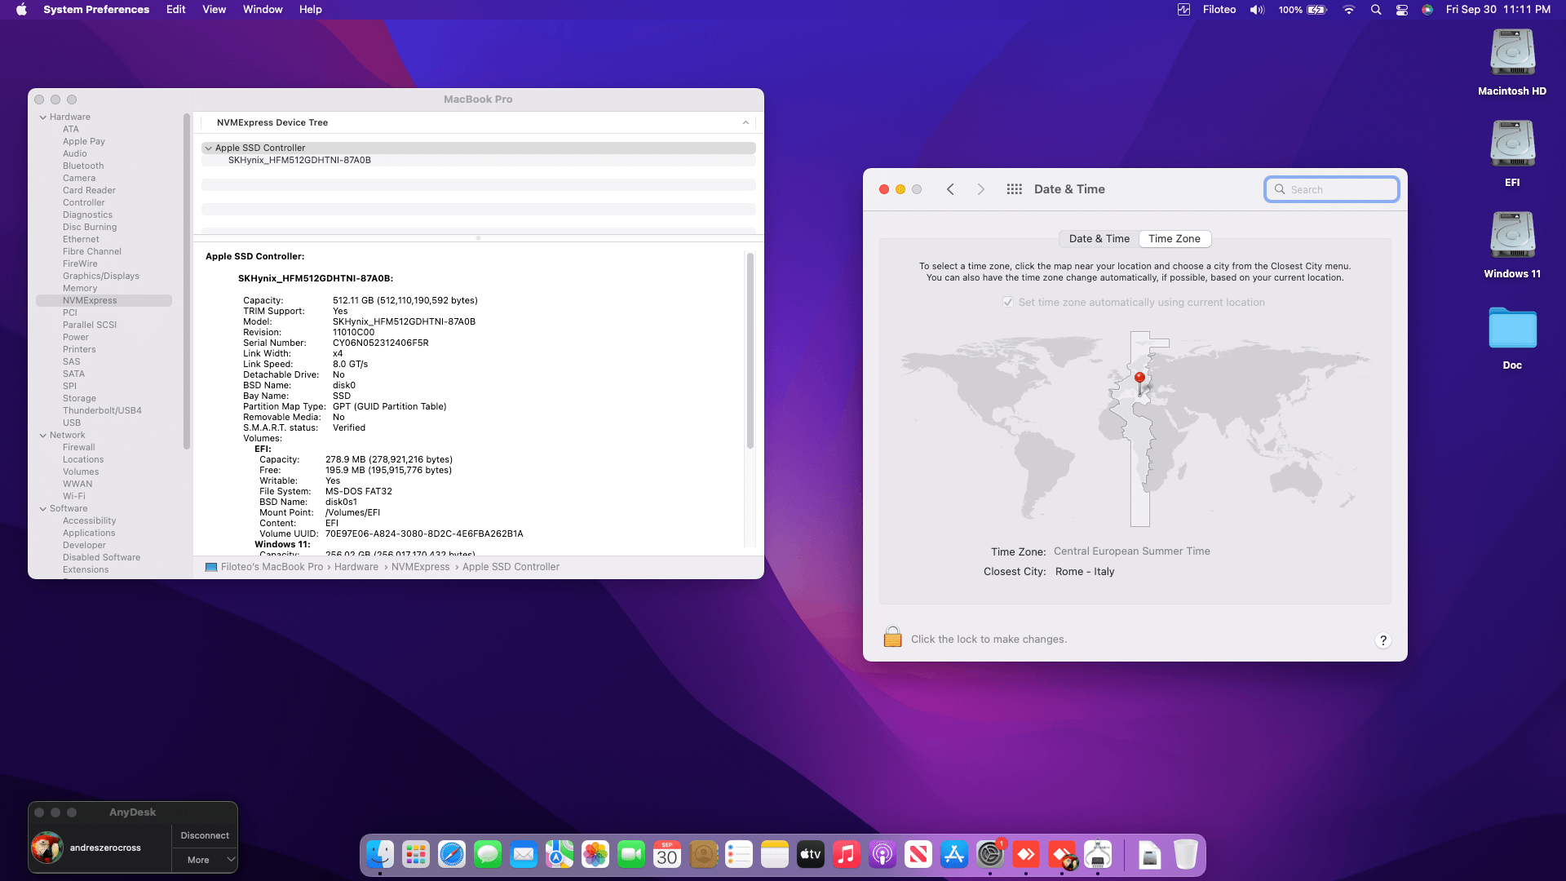Click in the System Preferences search field
Image resolution: width=1566 pixels, height=881 pixels.
click(1332, 189)
